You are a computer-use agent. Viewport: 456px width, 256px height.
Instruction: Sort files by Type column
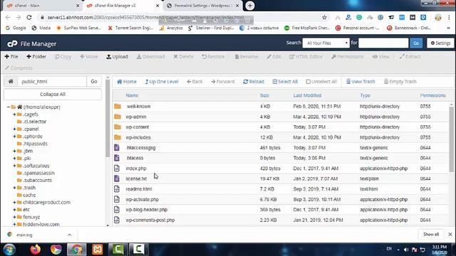coord(365,95)
